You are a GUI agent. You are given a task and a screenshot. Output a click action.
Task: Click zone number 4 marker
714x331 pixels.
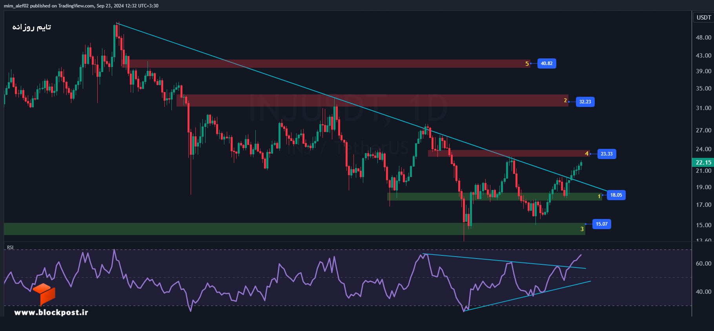(586, 154)
